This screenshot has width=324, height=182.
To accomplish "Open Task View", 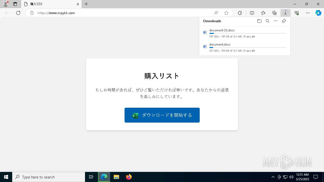I will coord(91,177).
